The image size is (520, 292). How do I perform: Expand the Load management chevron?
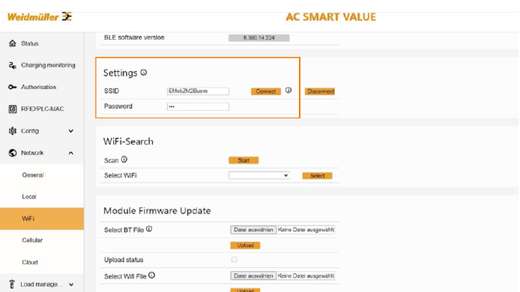[71, 285]
